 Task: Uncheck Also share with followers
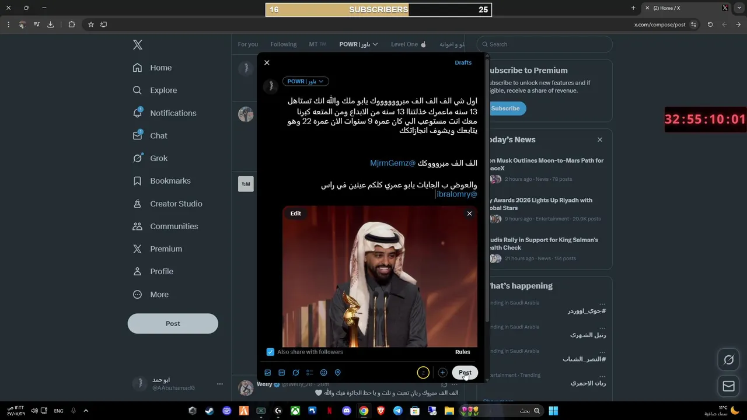(x=270, y=352)
